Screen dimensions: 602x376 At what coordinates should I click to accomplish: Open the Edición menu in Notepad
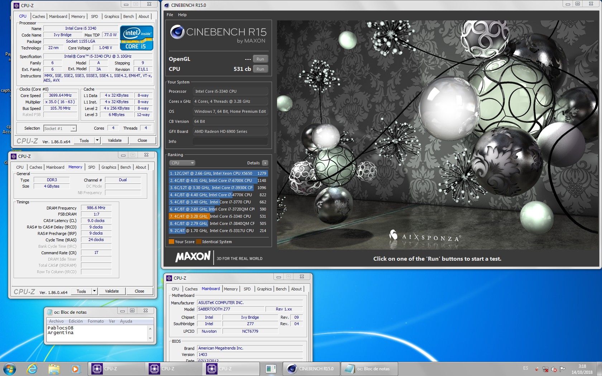[x=76, y=321]
